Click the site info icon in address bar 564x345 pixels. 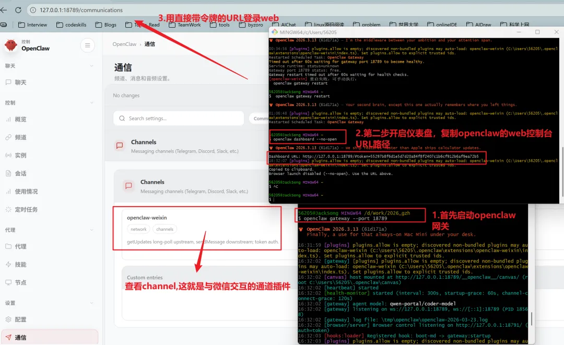pyautogui.click(x=33, y=10)
